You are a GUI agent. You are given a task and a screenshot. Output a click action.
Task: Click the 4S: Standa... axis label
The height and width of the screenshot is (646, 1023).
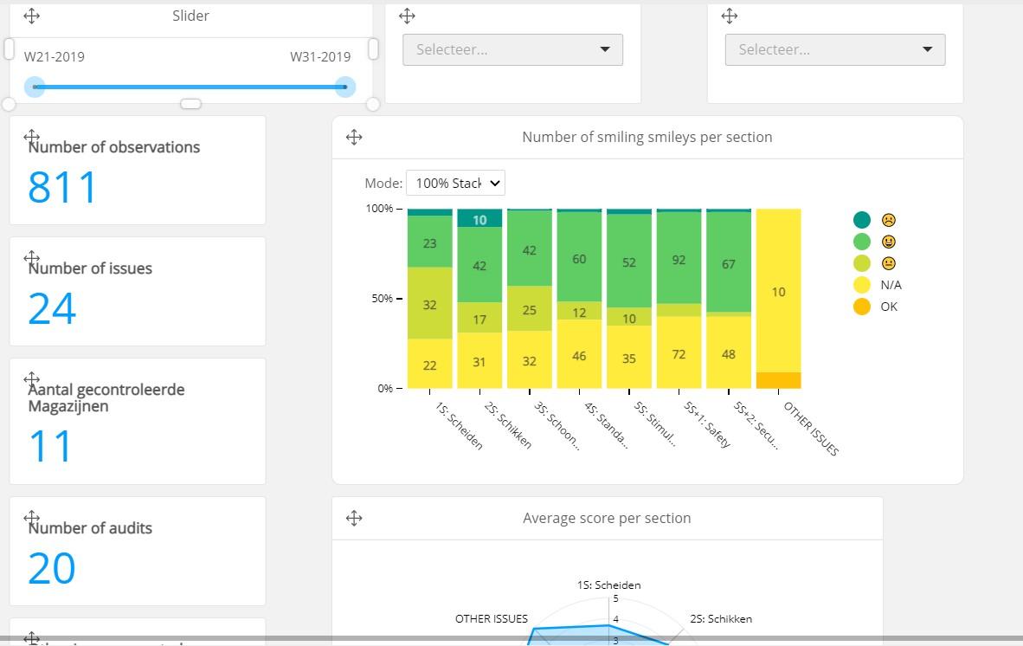607,425
